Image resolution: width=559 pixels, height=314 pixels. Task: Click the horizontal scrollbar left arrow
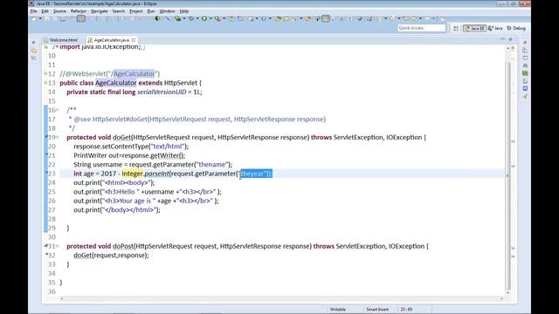(x=62, y=298)
